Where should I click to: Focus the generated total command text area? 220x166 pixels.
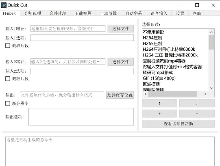110,151
